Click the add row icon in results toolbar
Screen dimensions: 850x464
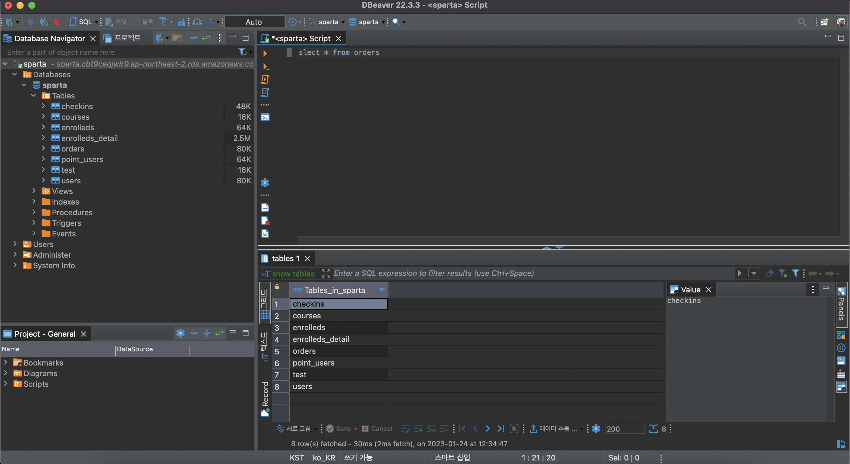pyautogui.click(x=419, y=428)
